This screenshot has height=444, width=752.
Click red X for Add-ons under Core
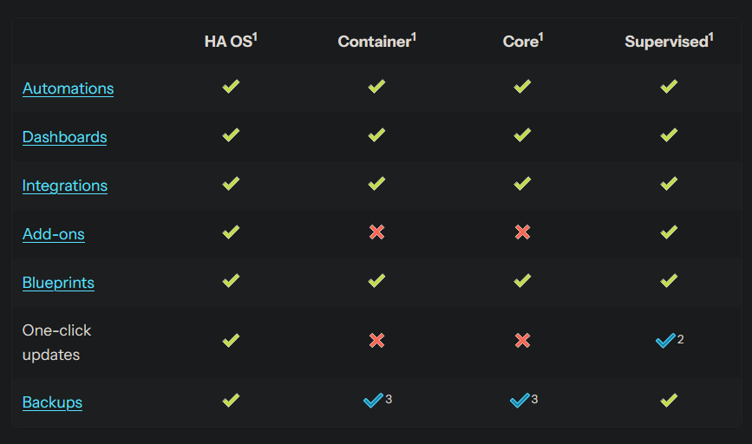[x=522, y=232]
